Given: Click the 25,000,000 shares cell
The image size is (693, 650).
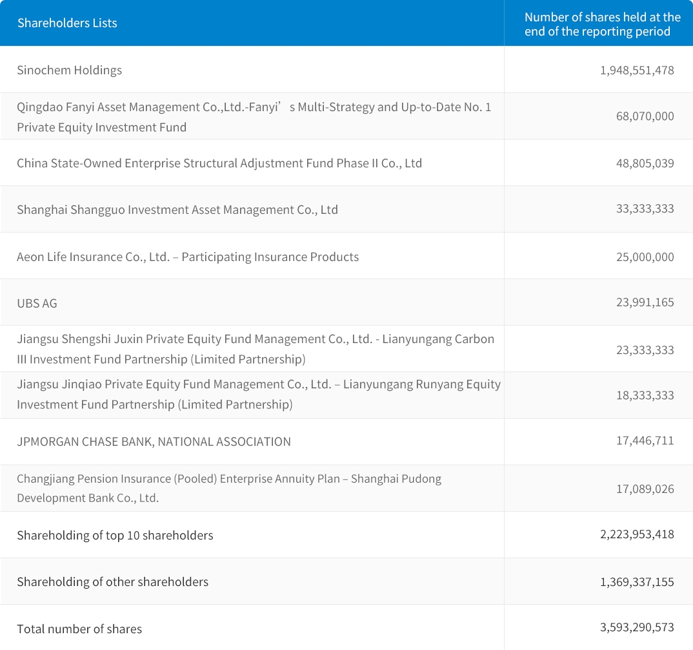Looking at the screenshot, I should point(645,257).
